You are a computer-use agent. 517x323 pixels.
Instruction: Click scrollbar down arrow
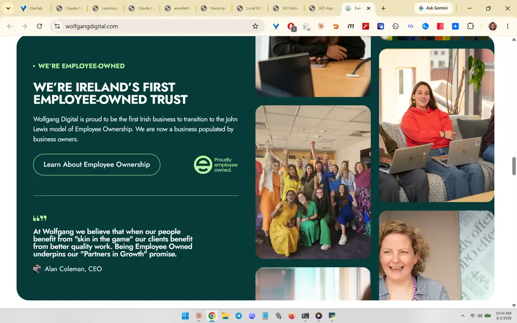point(514,305)
